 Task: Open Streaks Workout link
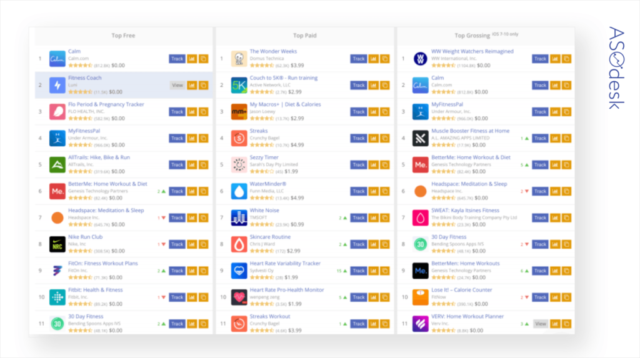point(270,317)
